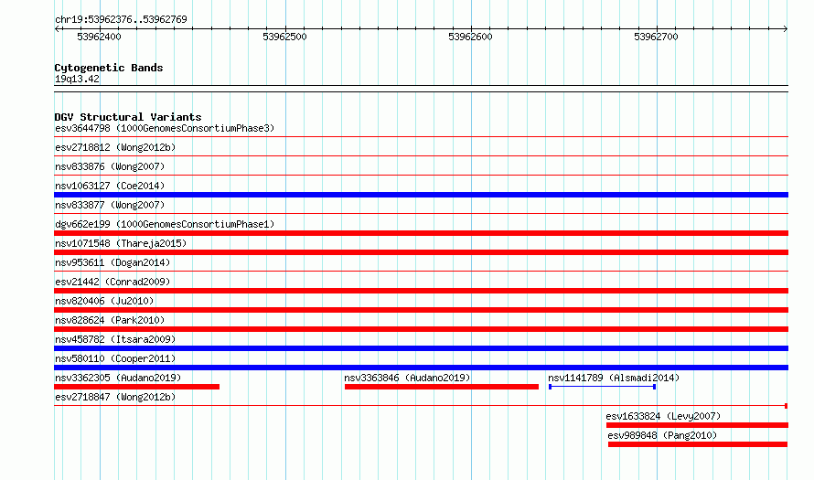Click the esv3644798 (1000GenomesConsortiumPhase3) variant label
Viewport: 814px width, 480px height.
tap(165, 128)
